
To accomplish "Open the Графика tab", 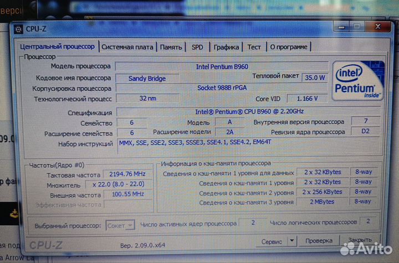I will pyautogui.click(x=226, y=47).
